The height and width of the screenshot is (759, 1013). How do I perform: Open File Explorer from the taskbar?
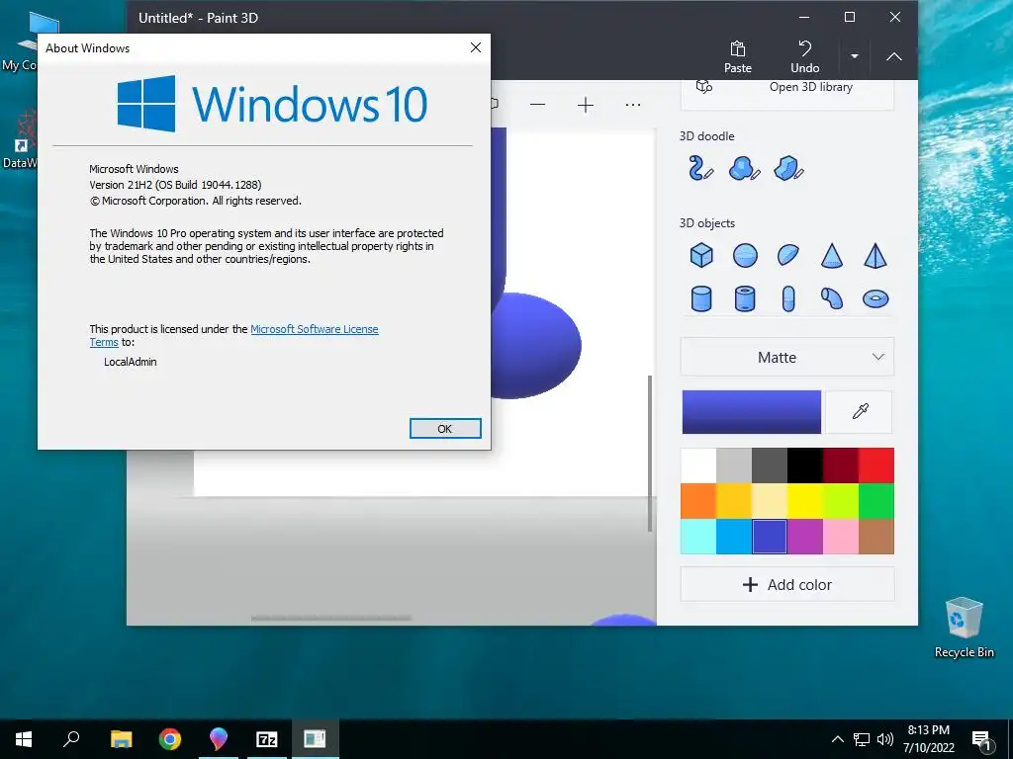pyautogui.click(x=121, y=739)
